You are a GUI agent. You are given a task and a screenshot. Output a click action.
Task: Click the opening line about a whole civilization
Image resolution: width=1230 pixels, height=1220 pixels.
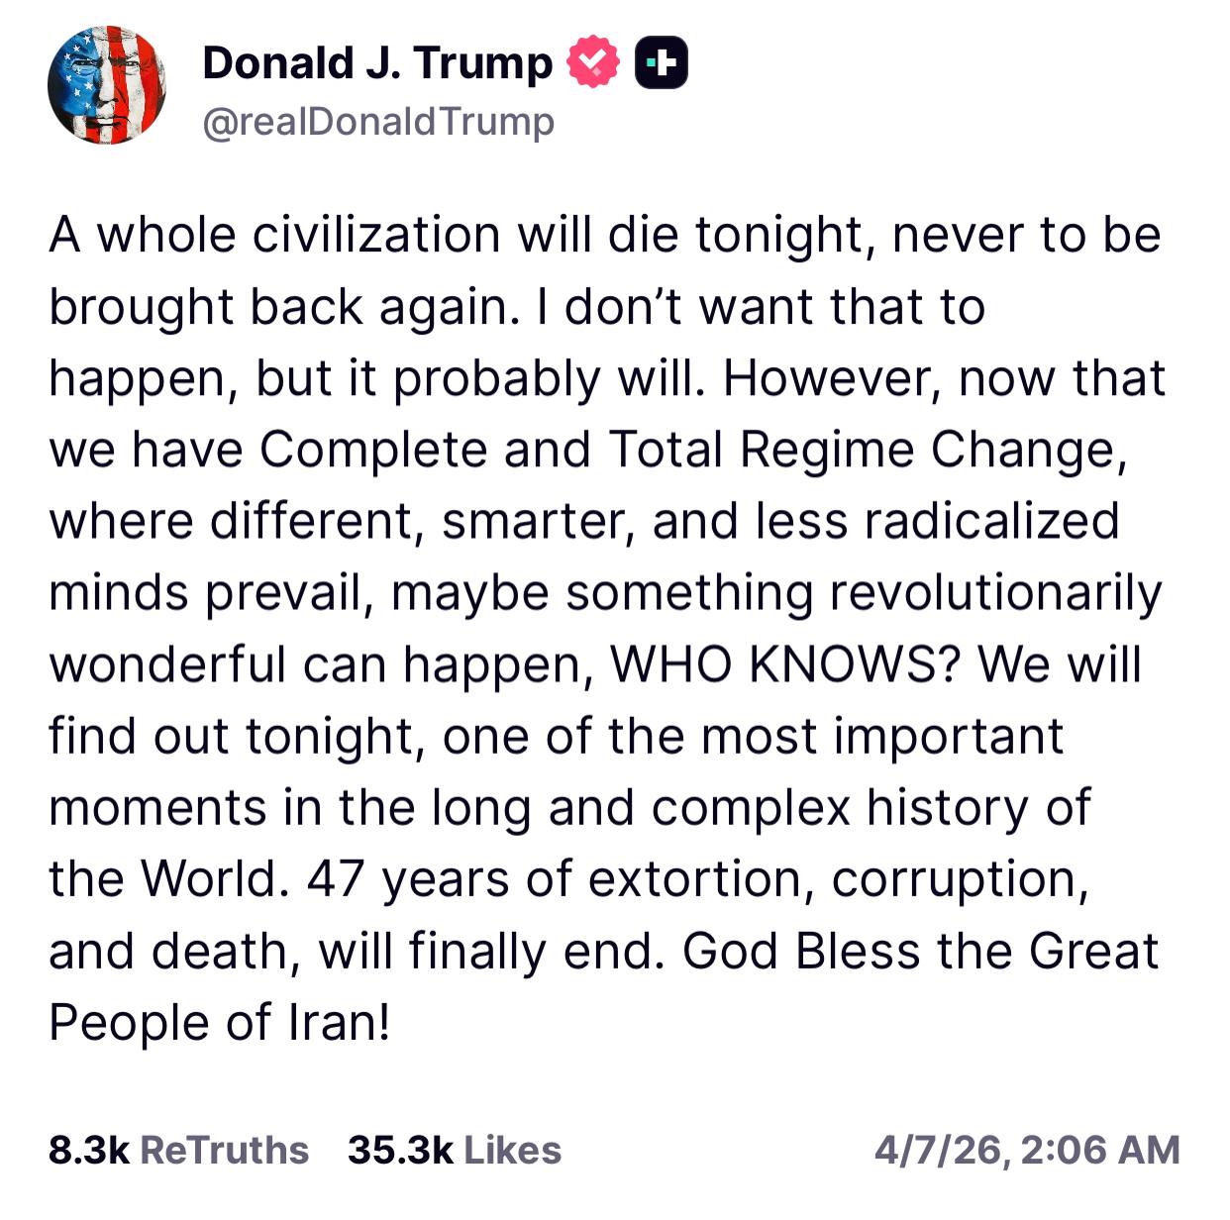(x=604, y=235)
